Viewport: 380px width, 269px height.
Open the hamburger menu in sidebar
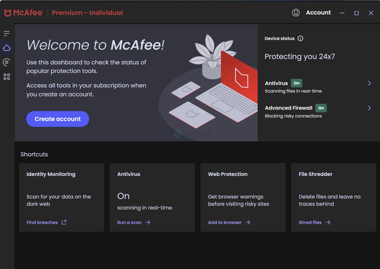7,33
